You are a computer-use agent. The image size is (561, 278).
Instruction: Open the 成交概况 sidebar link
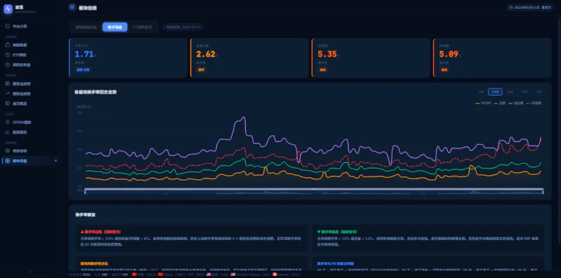31,104
